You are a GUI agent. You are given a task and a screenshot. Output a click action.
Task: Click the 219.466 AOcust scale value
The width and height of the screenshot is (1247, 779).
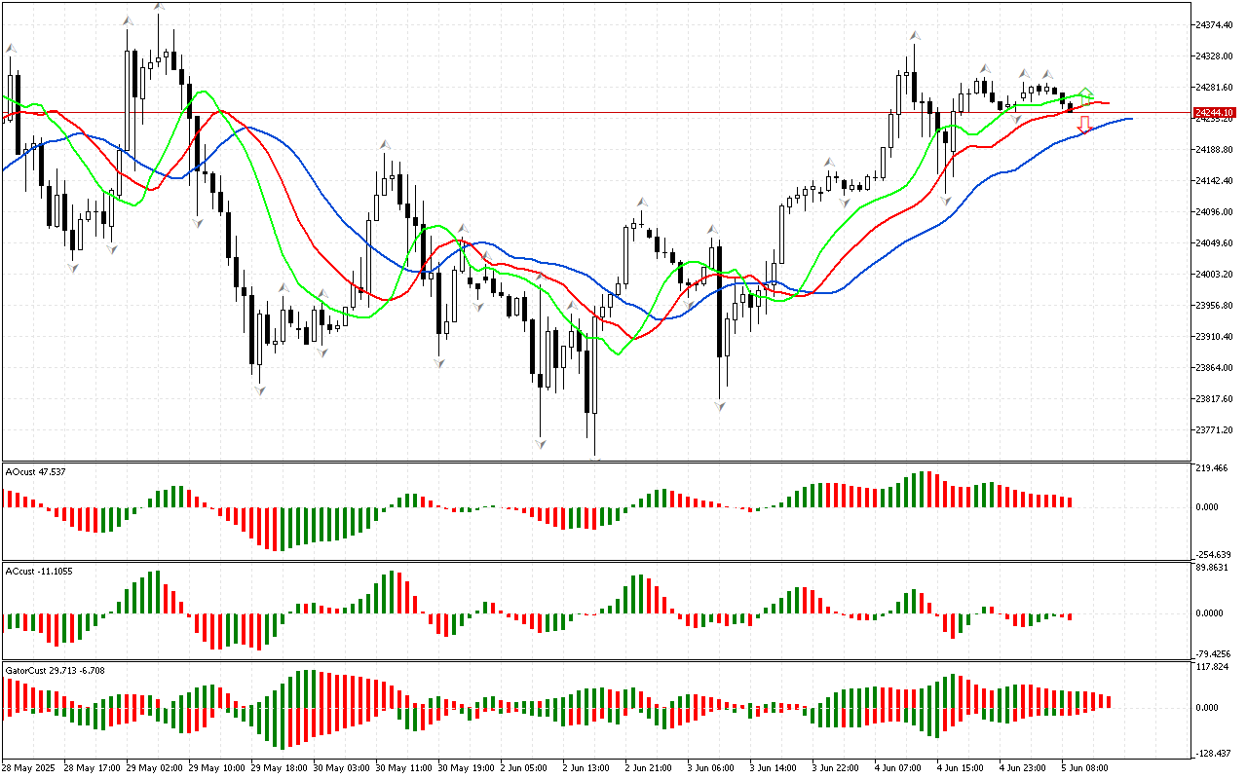pyautogui.click(x=1213, y=468)
